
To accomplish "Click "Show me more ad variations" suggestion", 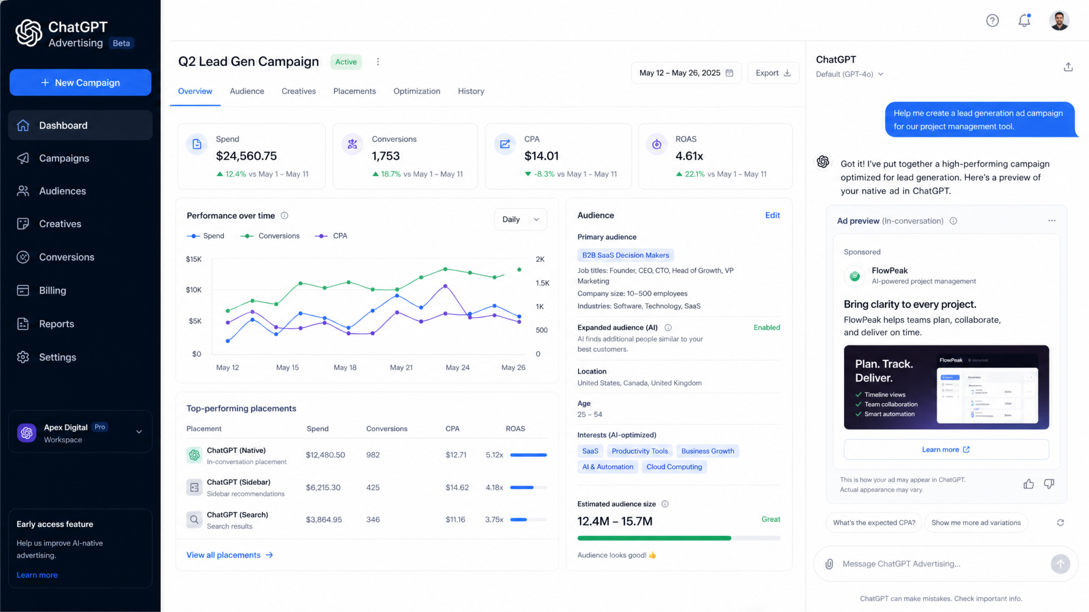I will pyautogui.click(x=976, y=523).
